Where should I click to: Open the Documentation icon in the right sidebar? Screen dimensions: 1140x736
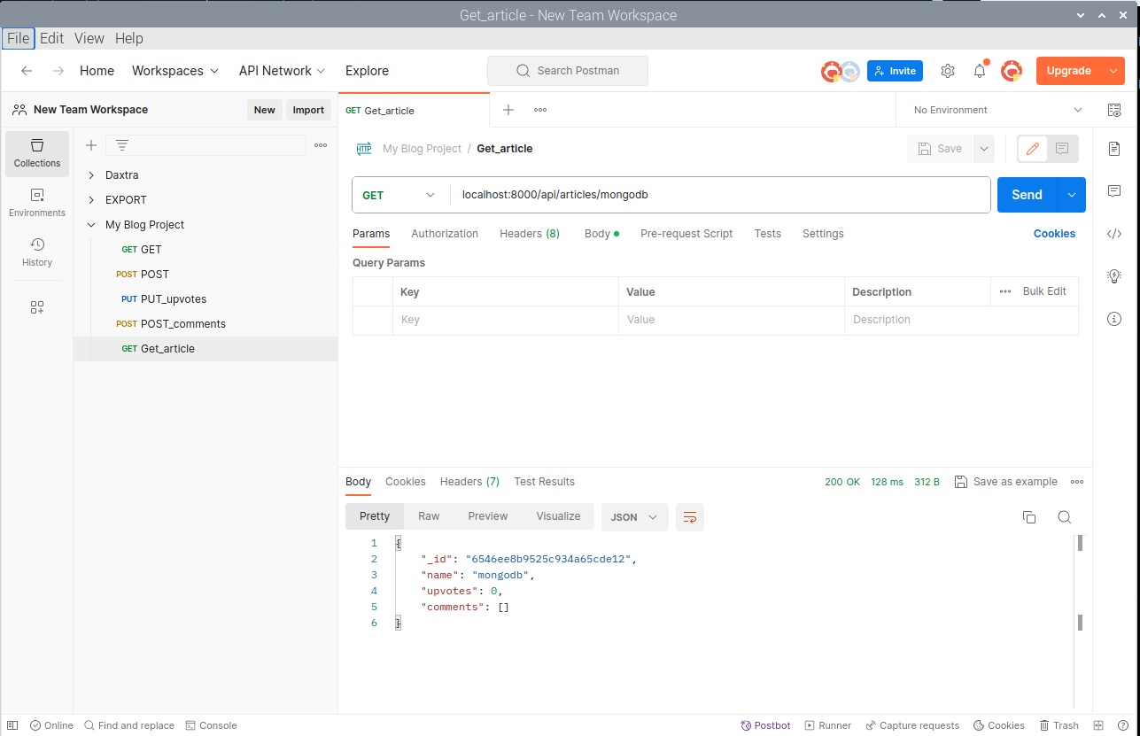pos(1114,149)
